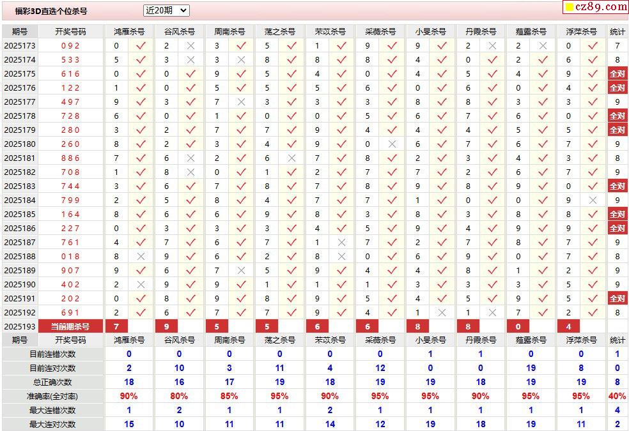Viewport: 629px width, 431px height.
Task: Click the X mark for 鸿雁杀号 in row 2025190
Action: [x=141, y=284]
